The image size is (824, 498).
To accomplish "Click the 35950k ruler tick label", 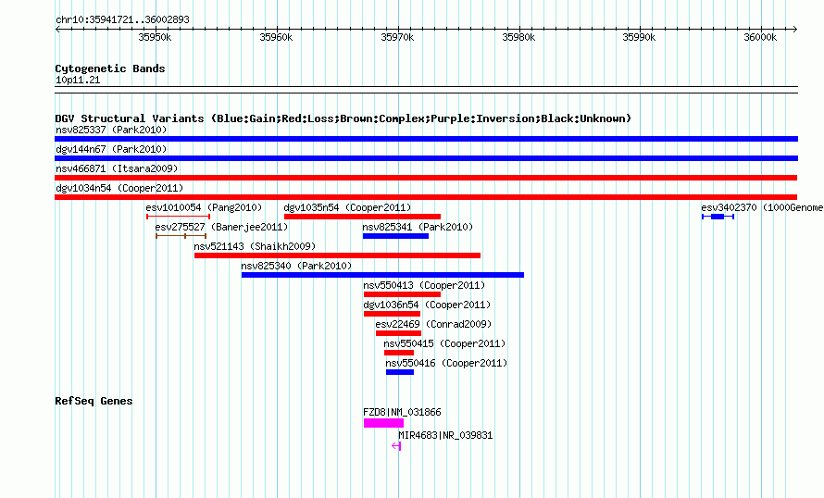I will (155, 37).
